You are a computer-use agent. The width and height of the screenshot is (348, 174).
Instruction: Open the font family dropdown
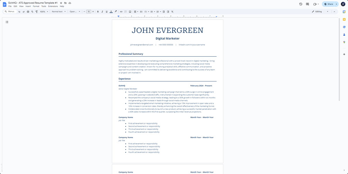click(75, 11)
